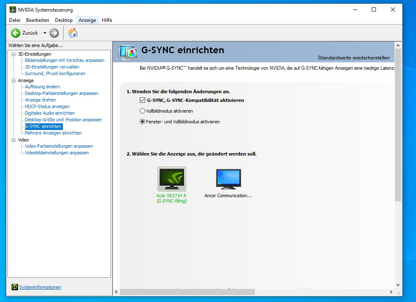Select the Acer XB271H A monitor icon
Screen dimensions: 416x302
coord(172,179)
